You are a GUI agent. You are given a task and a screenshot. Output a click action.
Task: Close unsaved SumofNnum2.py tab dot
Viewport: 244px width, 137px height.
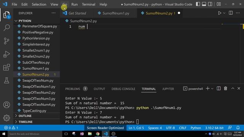click(179, 13)
